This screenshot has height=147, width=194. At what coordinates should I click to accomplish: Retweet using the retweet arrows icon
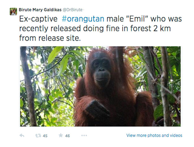[x=38, y=136]
